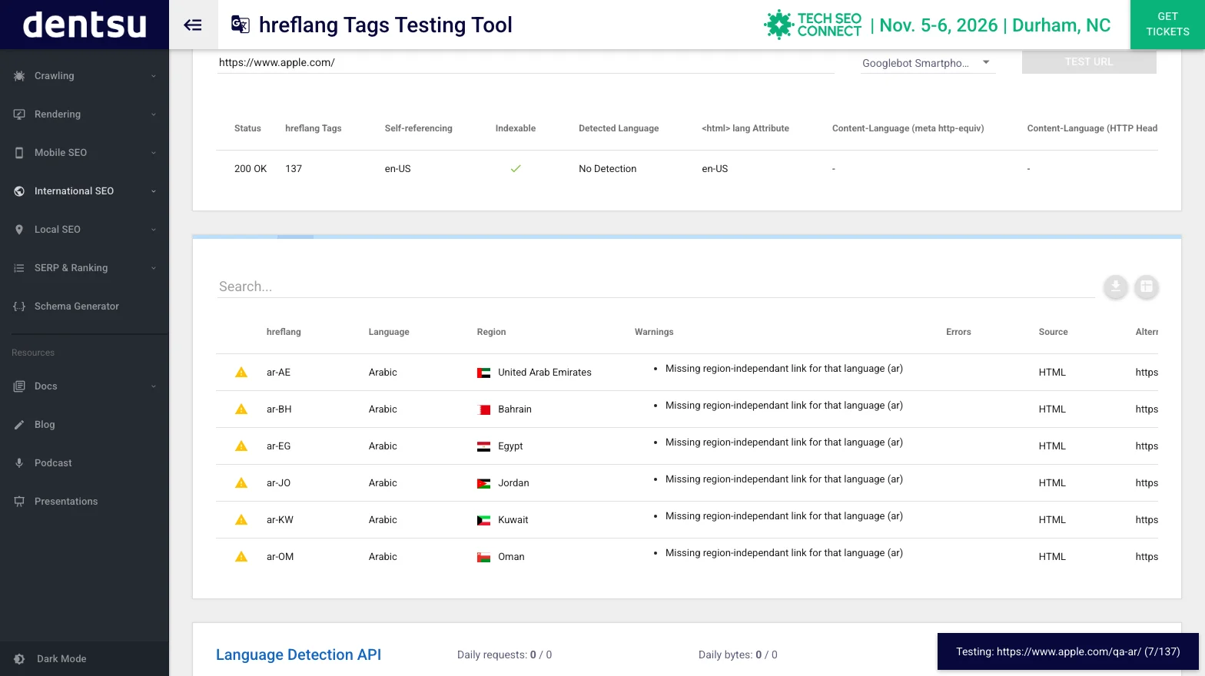Viewport: 1205px width, 676px height.
Task: Click the GET TICKETS button
Action: pyautogui.click(x=1167, y=25)
